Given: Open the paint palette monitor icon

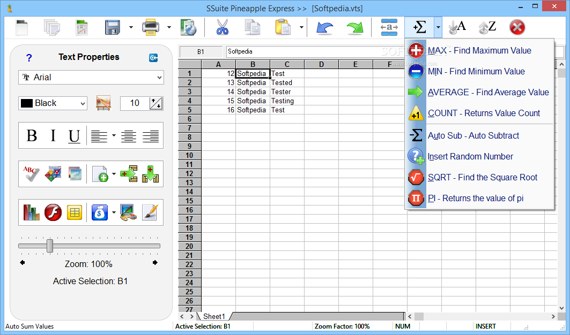Looking at the screenshot, I should pyautogui.click(x=128, y=212).
